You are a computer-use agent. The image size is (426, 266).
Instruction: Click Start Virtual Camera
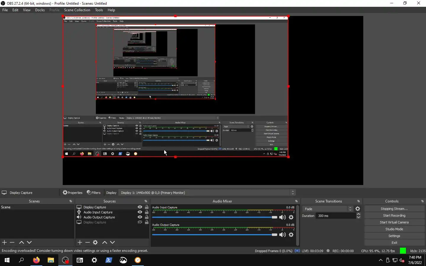click(394, 222)
